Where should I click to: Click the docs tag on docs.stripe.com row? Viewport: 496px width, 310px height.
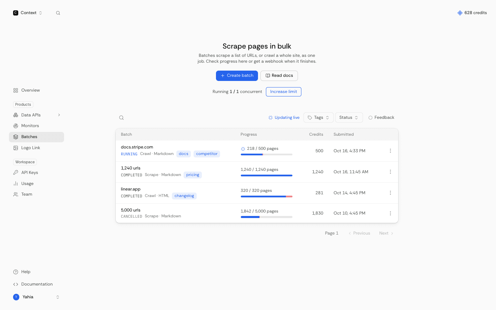pos(184,154)
